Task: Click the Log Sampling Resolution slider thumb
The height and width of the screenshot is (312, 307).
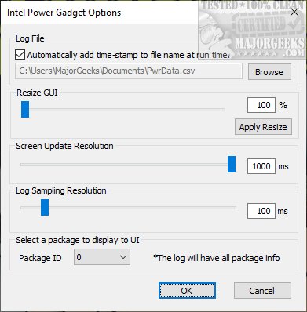Action: pos(45,208)
